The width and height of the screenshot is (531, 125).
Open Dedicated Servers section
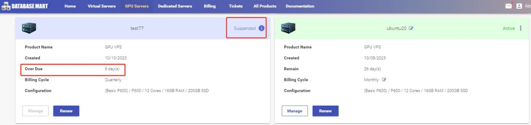(x=175, y=6)
